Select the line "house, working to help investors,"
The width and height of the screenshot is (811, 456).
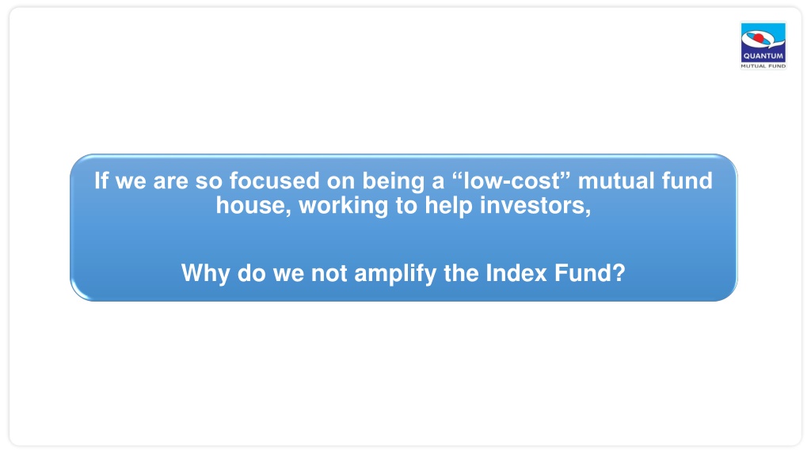click(403, 206)
